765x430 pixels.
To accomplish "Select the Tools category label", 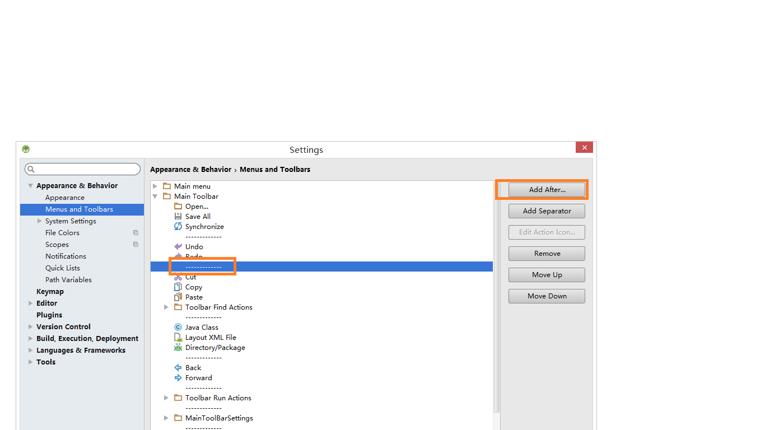I will [46, 362].
